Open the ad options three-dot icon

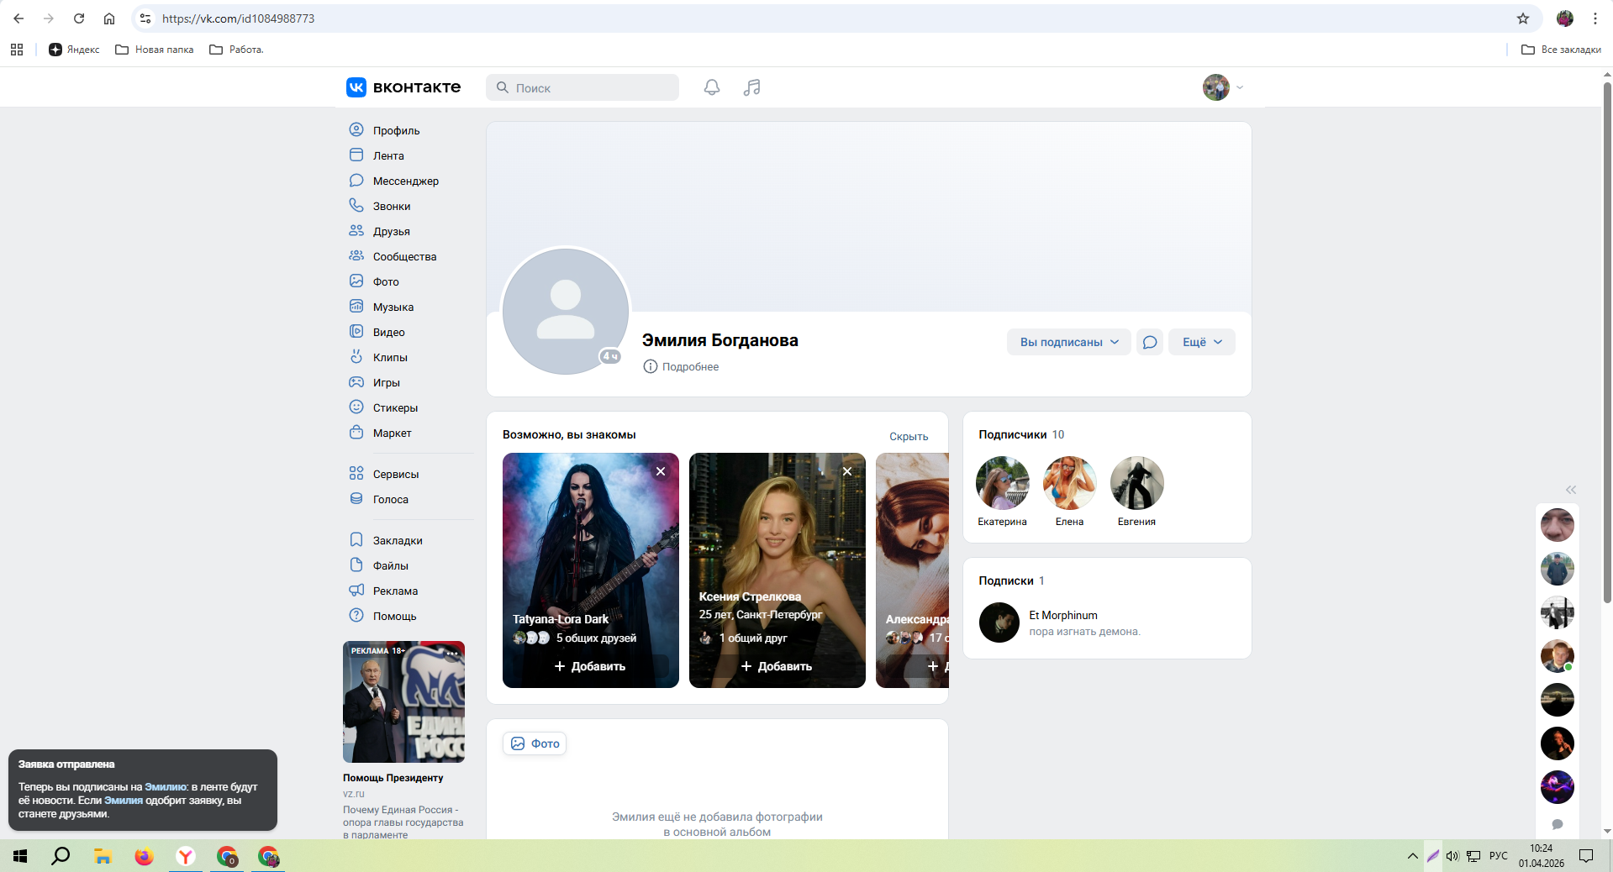(x=453, y=653)
